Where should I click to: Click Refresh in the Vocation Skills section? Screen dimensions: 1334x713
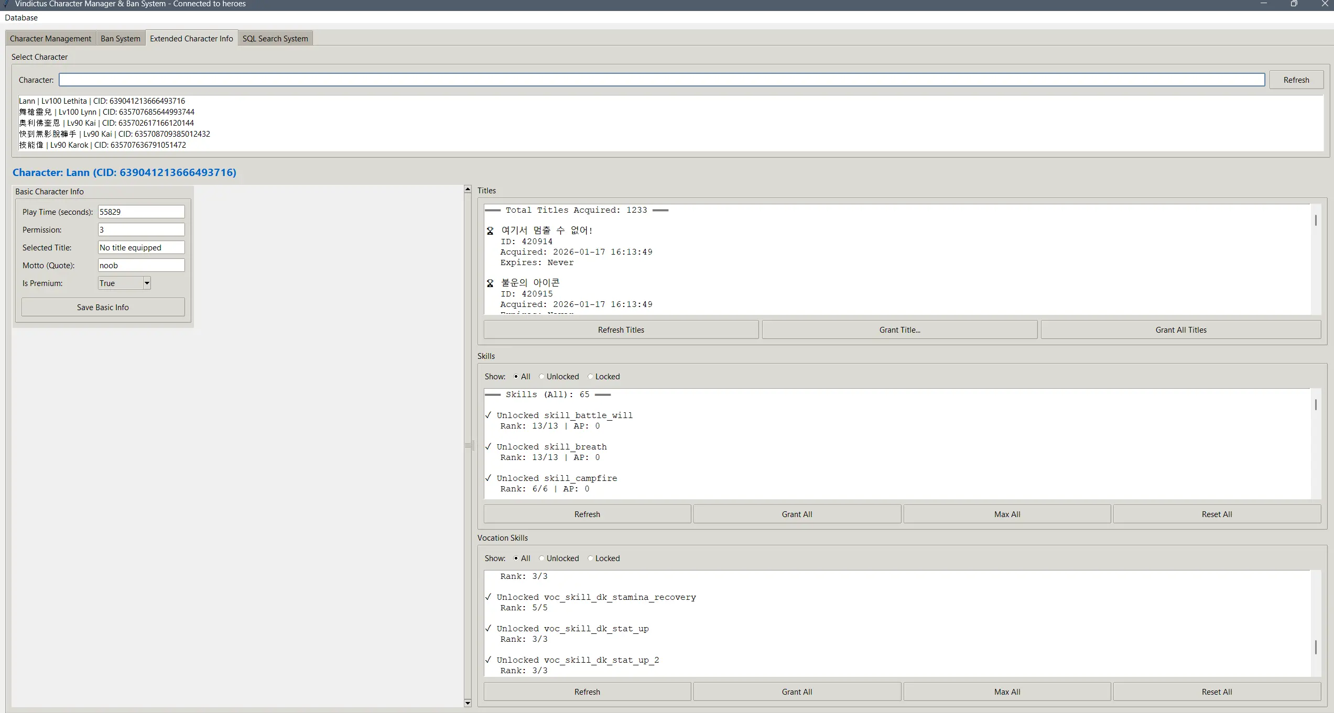[x=587, y=692]
